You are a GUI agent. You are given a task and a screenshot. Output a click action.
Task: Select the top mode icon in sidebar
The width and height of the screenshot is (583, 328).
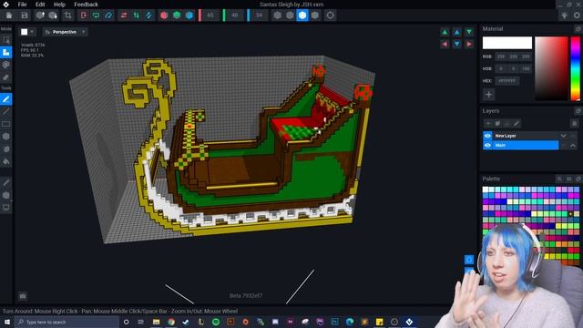pyautogui.click(x=6, y=40)
